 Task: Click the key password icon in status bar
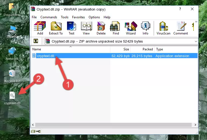tap(38, 131)
